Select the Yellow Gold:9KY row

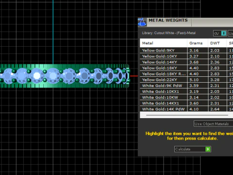click(x=186, y=51)
